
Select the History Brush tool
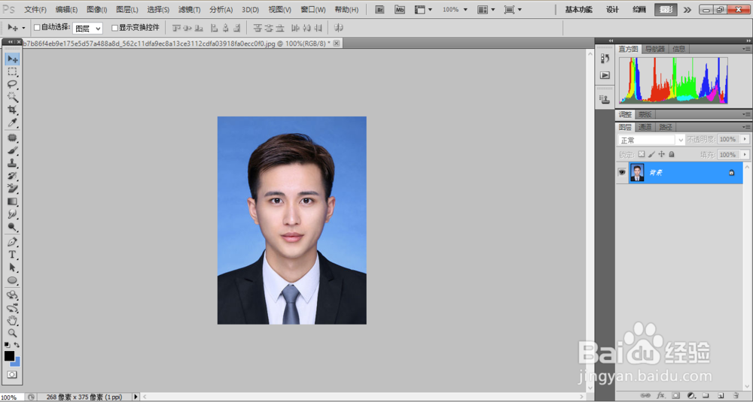coord(12,176)
